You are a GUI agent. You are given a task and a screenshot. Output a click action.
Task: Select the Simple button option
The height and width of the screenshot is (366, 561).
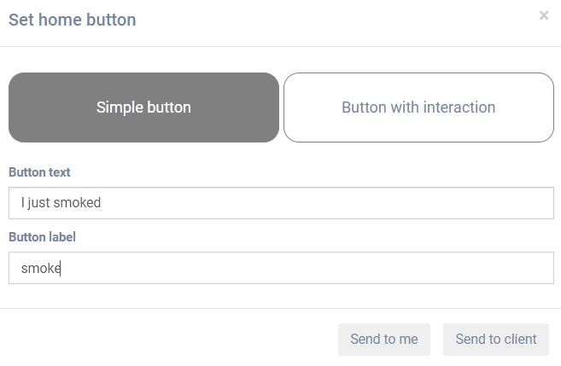click(x=143, y=107)
